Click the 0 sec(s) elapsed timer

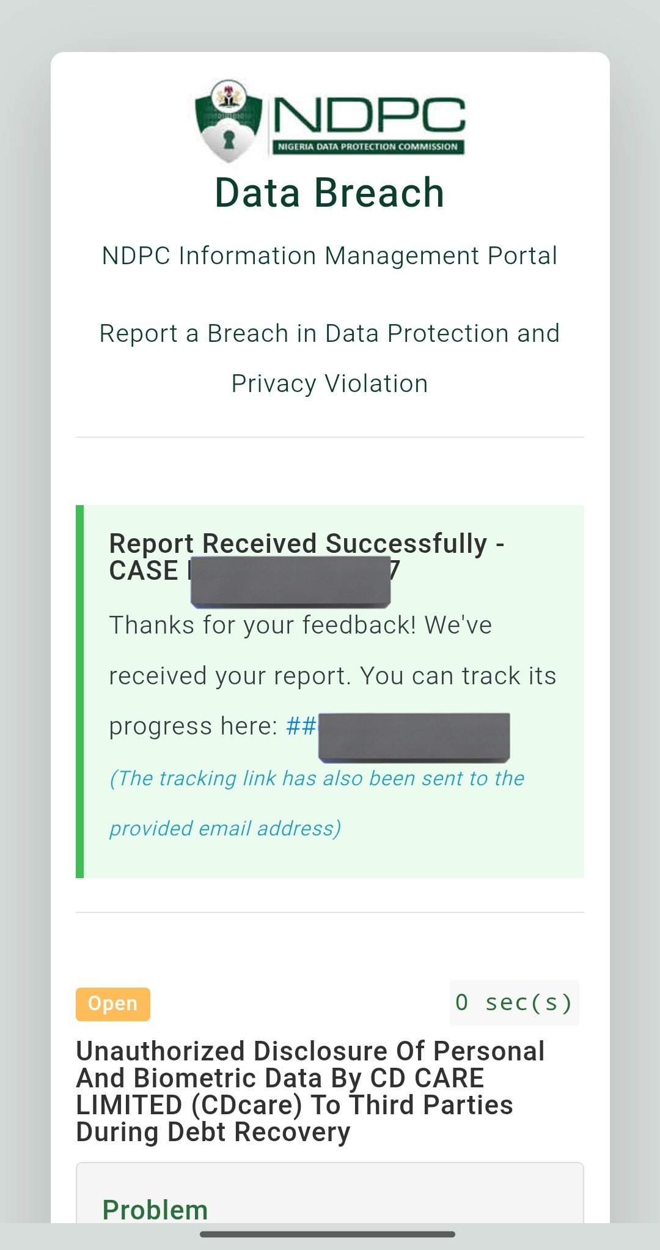[x=514, y=1003]
